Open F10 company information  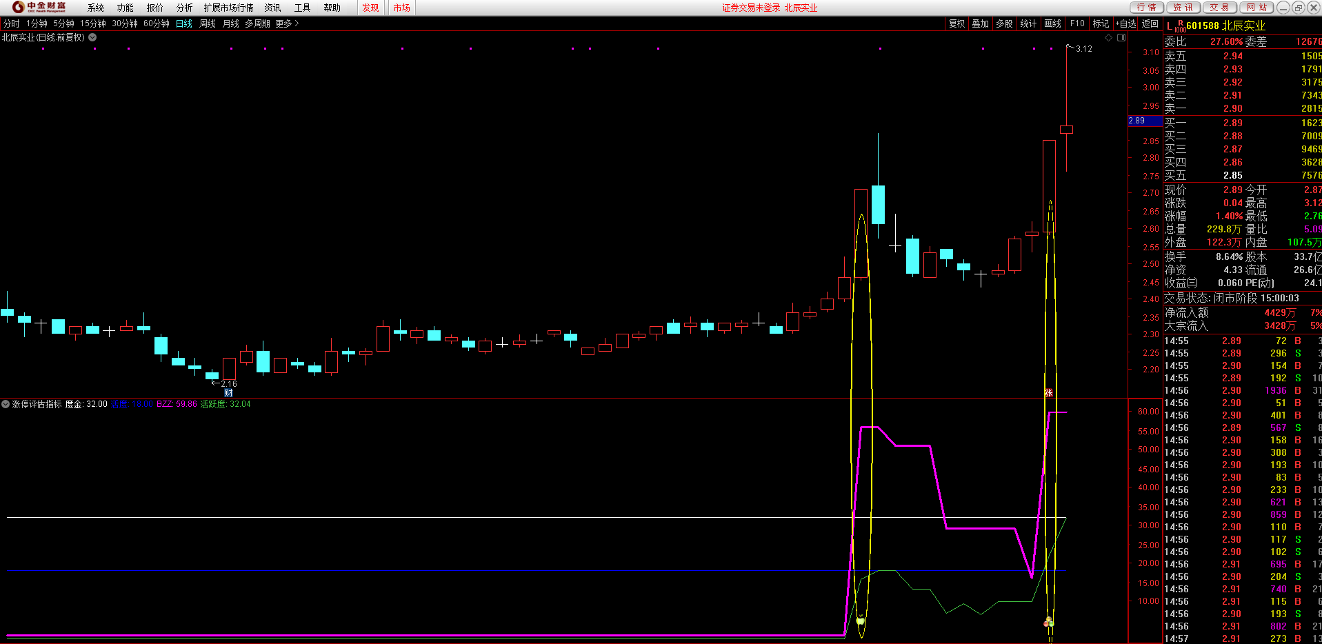(x=1077, y=23)
